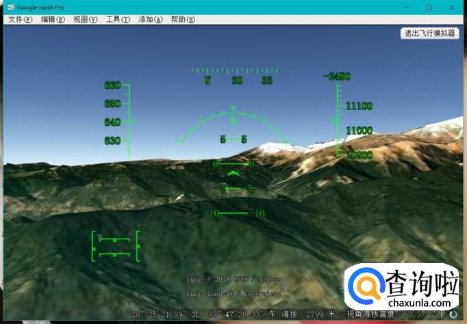Click the curved bank angle arc indicator
The image size is (467, 324).
233,123
